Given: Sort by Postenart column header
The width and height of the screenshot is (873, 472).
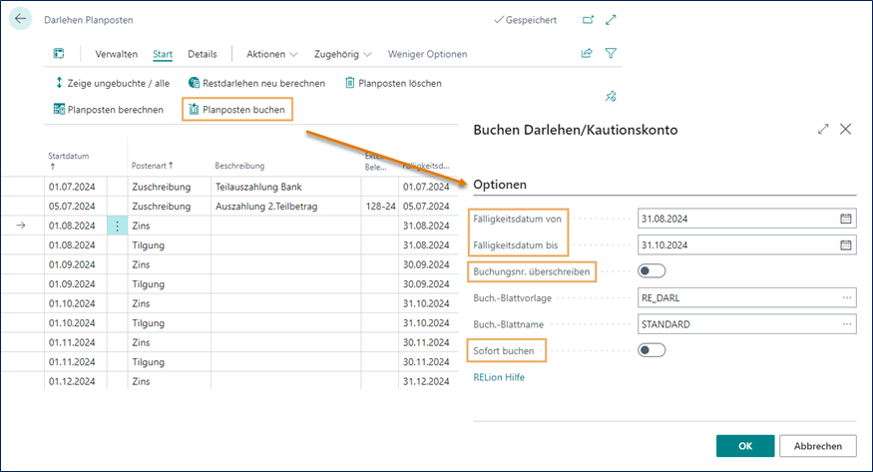Looking at the screenshot, I should 152,166.
